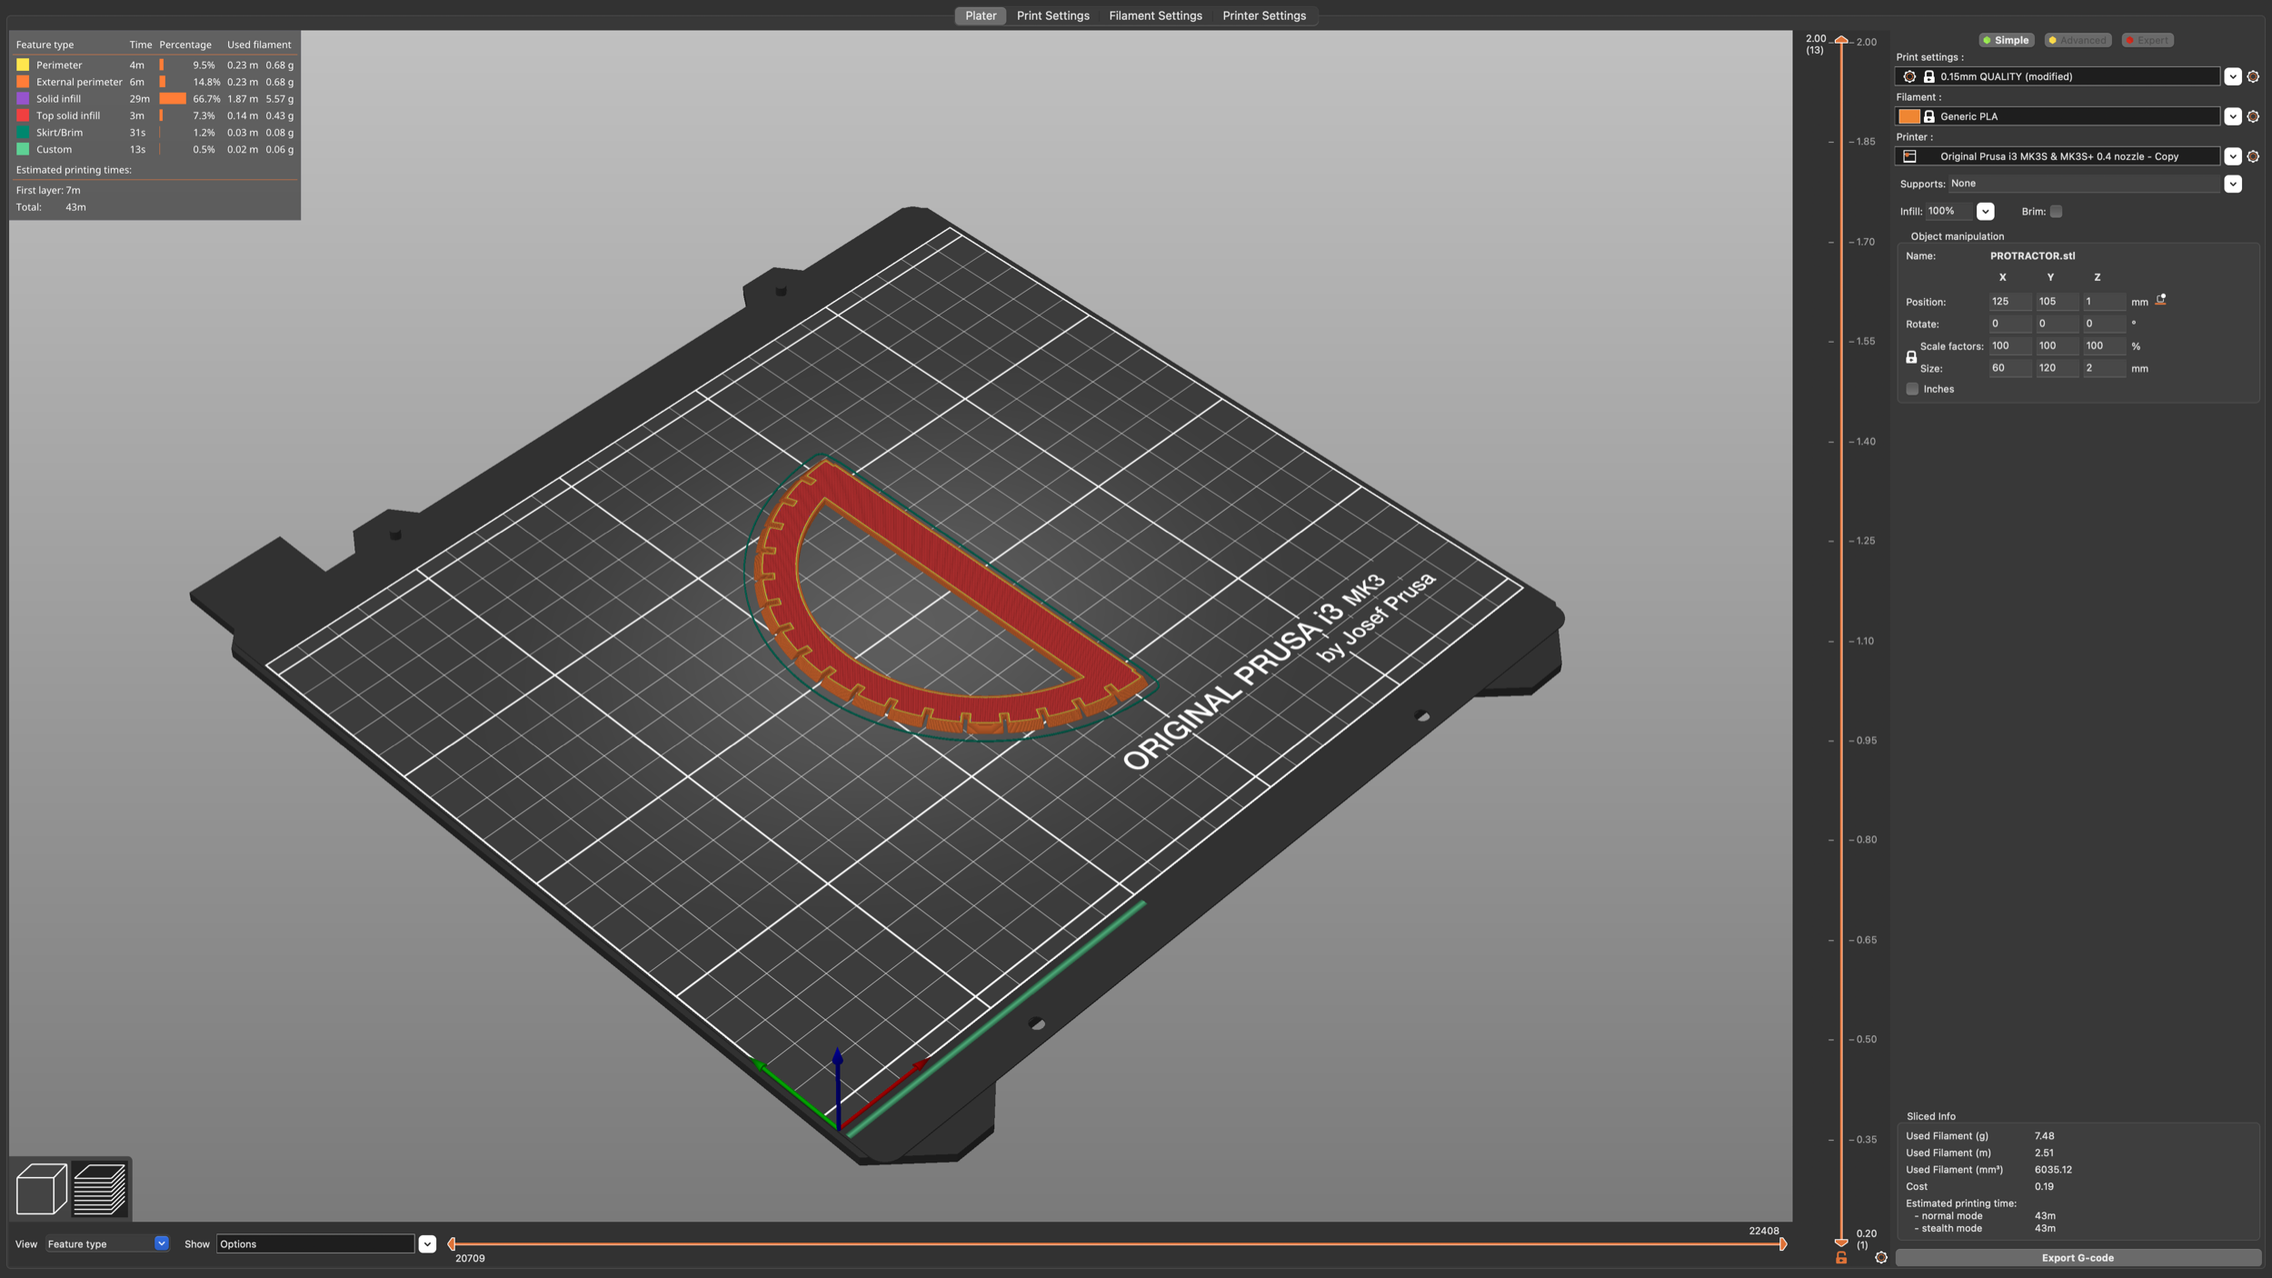
Task: Open filament settings gear for Generic PLA
Action: tap(2253, 116)
